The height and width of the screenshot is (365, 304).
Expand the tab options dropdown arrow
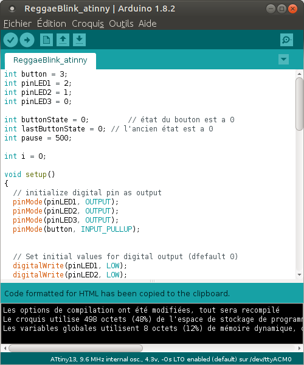[283, 60]
